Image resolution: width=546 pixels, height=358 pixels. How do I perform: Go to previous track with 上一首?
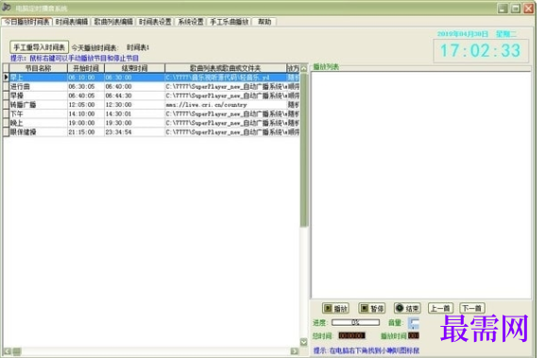(440, 308)
